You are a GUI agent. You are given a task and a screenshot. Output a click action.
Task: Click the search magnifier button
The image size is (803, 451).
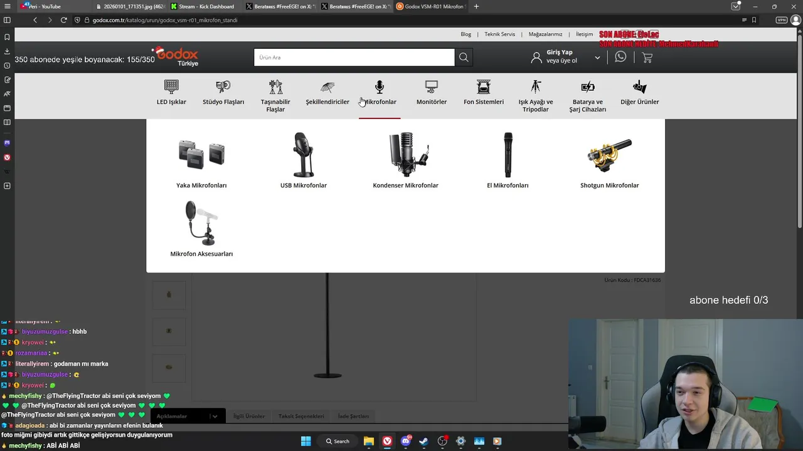[x=464, y=58]
